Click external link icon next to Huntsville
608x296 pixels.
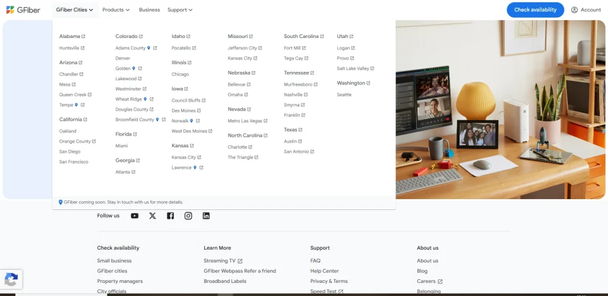pyautogui.click(x=83, y=48)
